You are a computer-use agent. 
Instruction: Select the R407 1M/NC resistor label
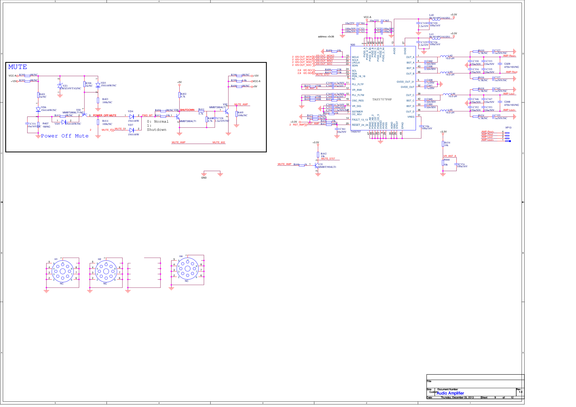click(x=46, y=125)
